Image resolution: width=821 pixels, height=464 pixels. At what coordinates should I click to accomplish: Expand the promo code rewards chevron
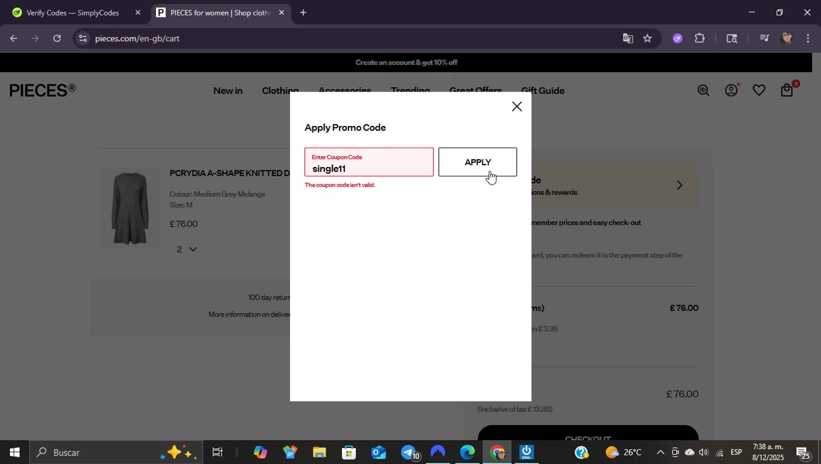click(679, 185)
